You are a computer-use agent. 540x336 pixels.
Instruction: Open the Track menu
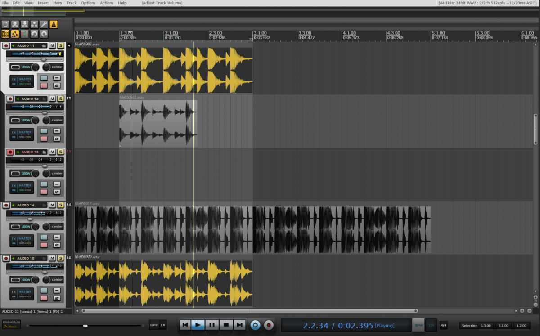coord(72,3)
